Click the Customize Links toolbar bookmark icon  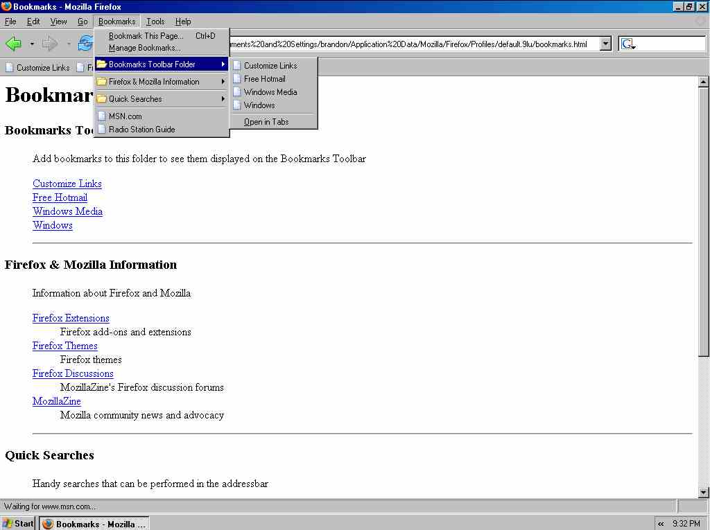coord(10,68)
